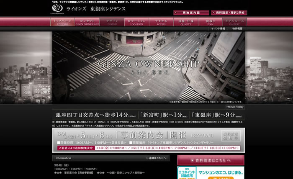The image size is (293, 179).
Task: Click 資料請求・見学ご予約 header button
Action: click(x=229, y=13)
